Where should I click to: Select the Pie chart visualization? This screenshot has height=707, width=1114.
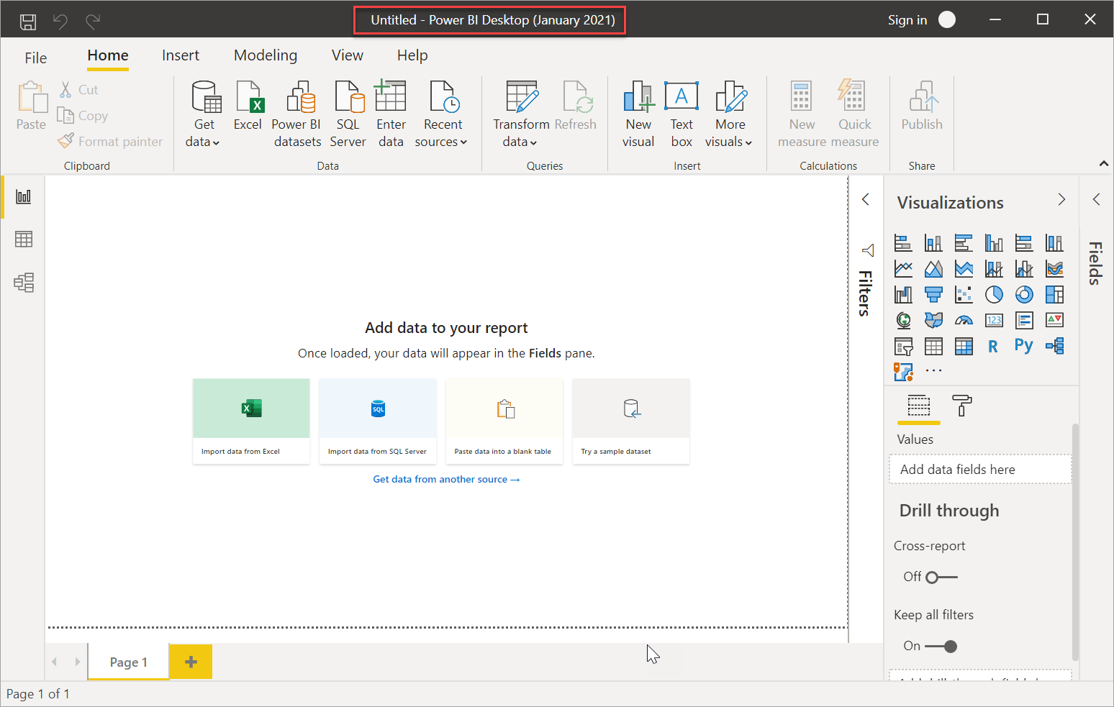[x=994, y=294]
